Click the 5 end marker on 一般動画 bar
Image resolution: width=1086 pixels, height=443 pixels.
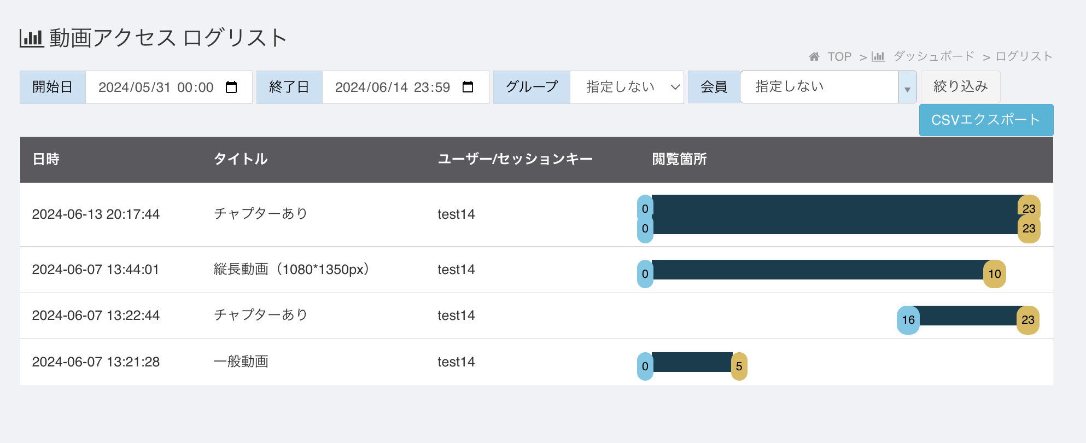(739, 366)
